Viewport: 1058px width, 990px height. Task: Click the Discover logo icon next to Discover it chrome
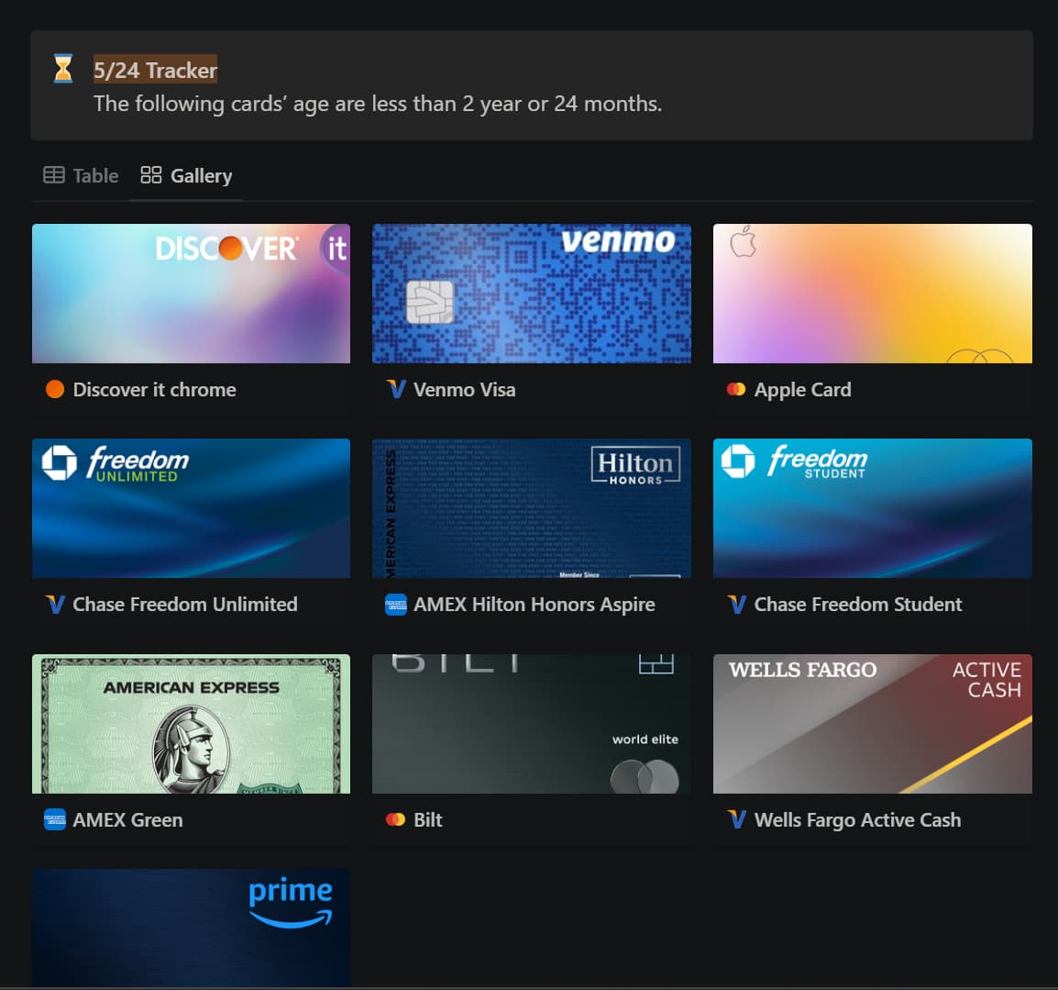[x=55, y=389]
